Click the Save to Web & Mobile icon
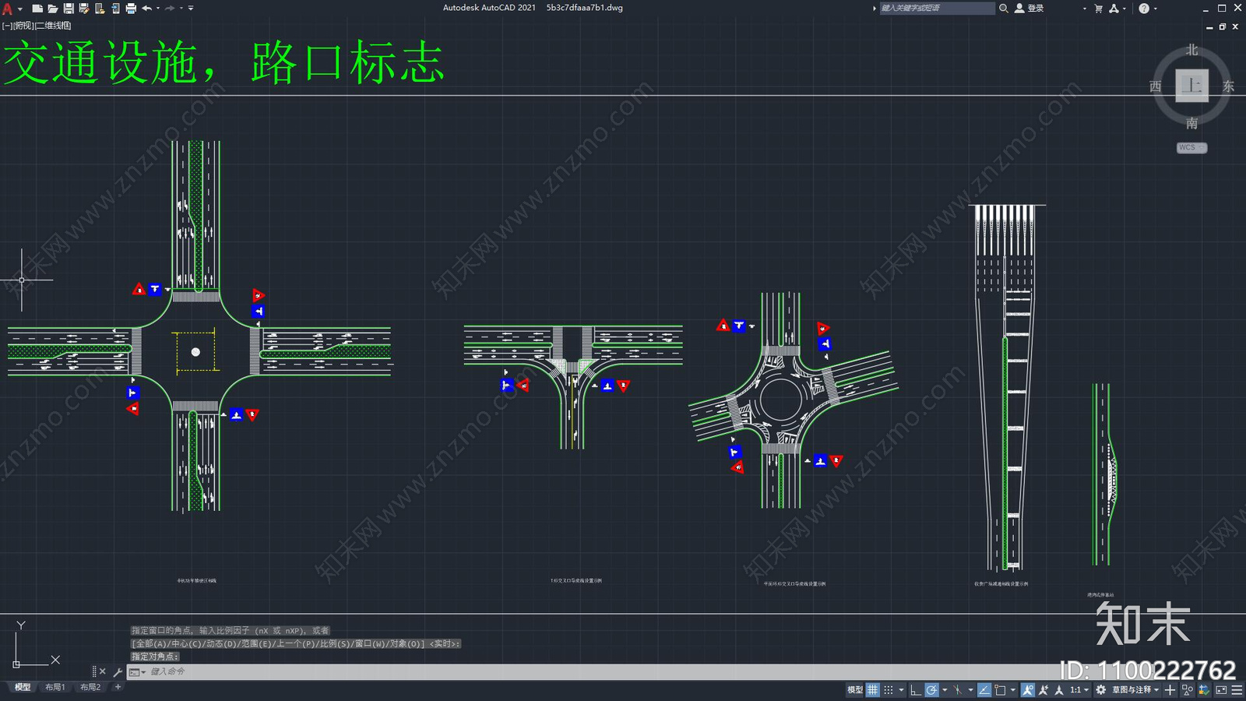 [115, 9]
